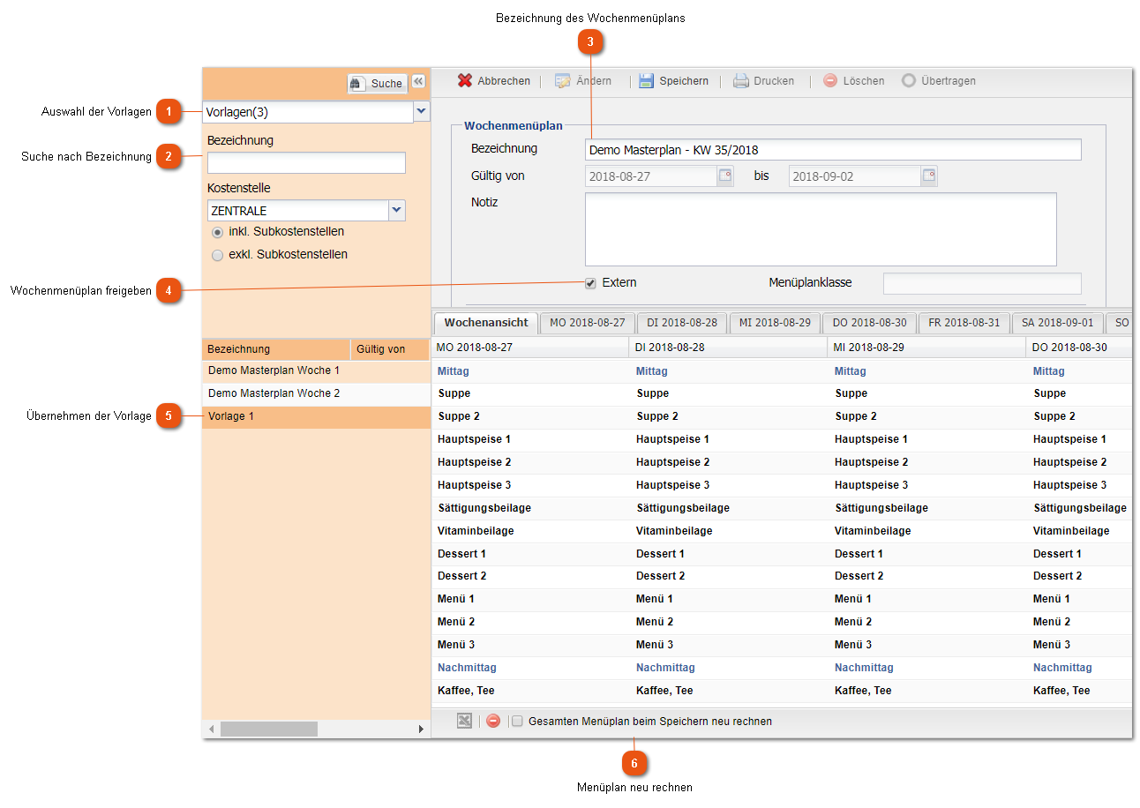
Task: Open the FR 2018-08-31 tab
Action: coord(964,323)
